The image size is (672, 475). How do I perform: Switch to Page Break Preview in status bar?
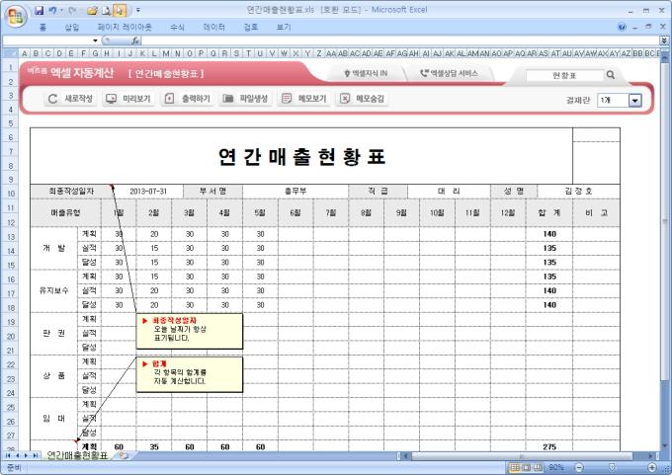[x=538, y=467]
